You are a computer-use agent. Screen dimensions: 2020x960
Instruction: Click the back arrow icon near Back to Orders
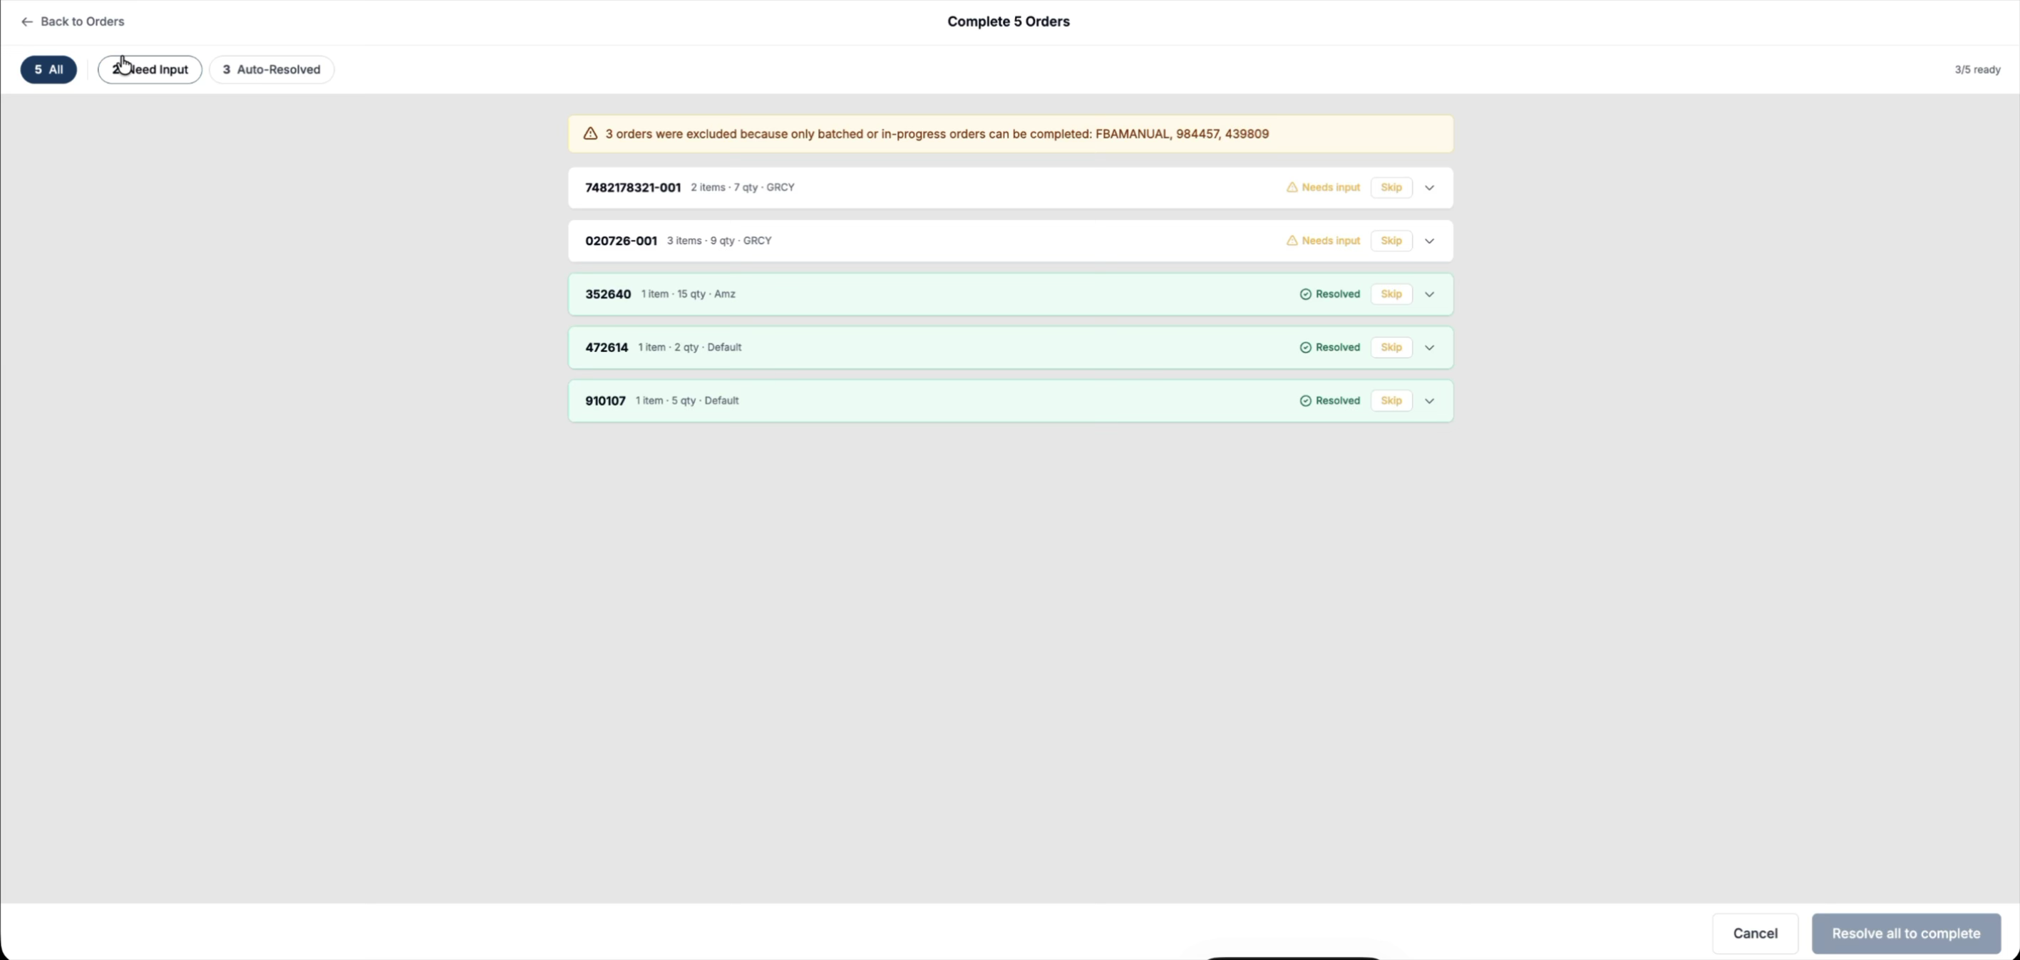point(26,22)
